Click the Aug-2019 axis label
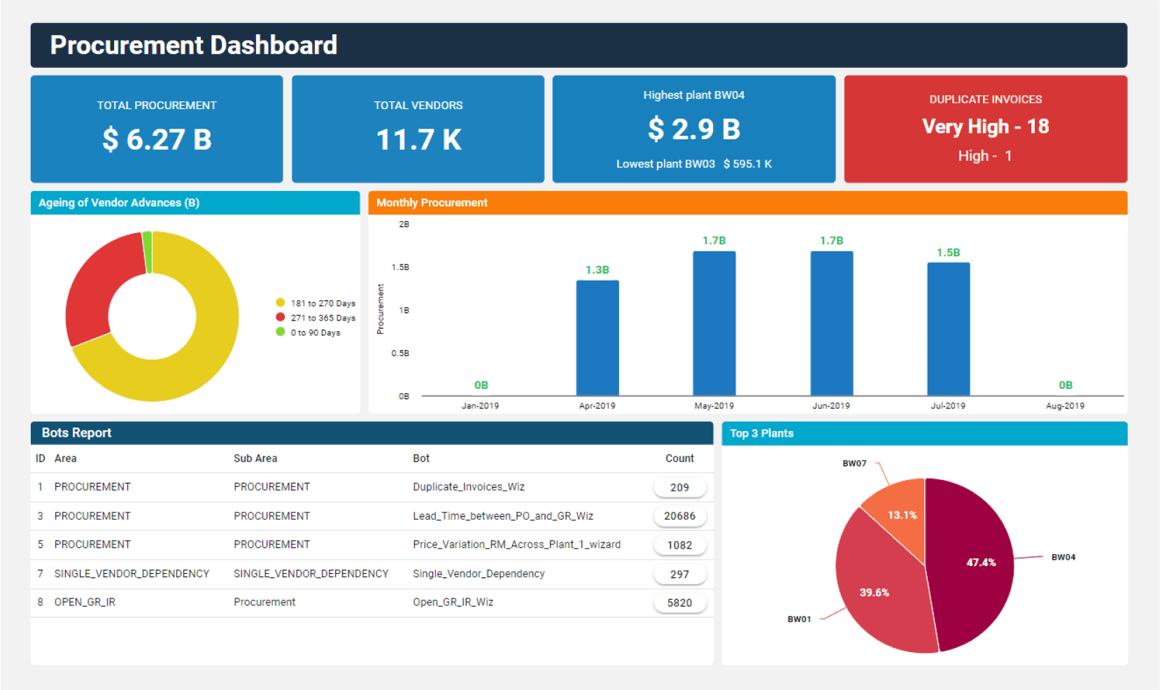Viewport: 1160px width, 690px height. click(x=1066, y=406)
